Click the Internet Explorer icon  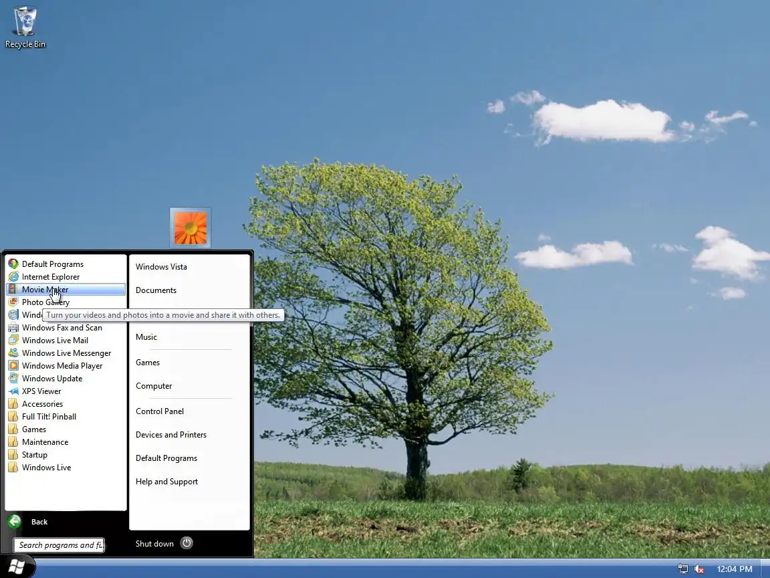pyautogui.click(x=13, y=277)
